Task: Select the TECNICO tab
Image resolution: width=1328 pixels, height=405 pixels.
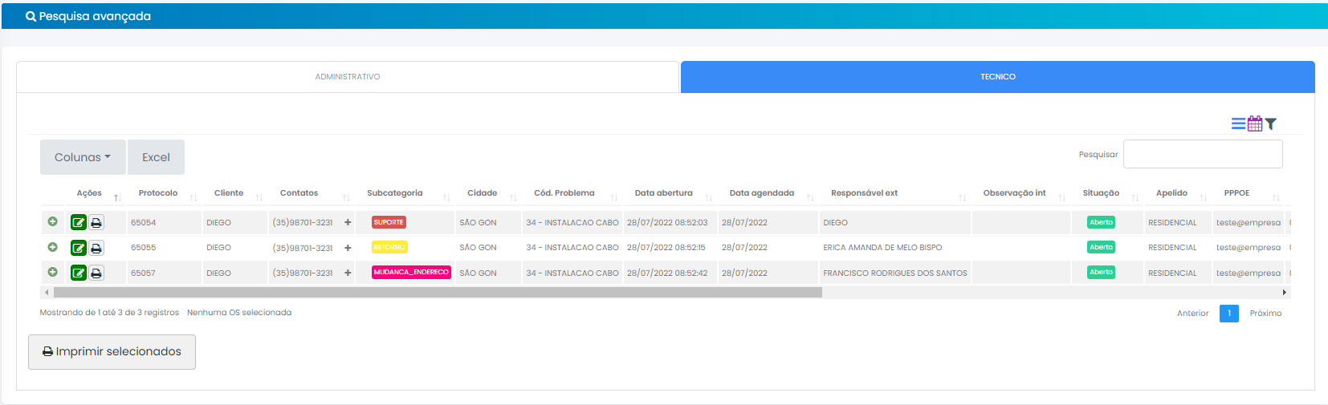Action: (x=997, y=77)
